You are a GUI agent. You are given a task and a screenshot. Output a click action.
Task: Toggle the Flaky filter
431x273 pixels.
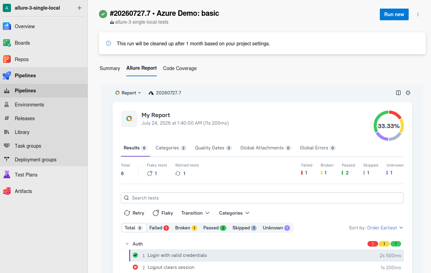pyautogui.click(x=163, y=213)
